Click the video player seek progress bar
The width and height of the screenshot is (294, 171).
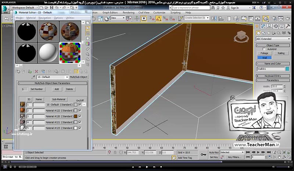coord(147,162)
